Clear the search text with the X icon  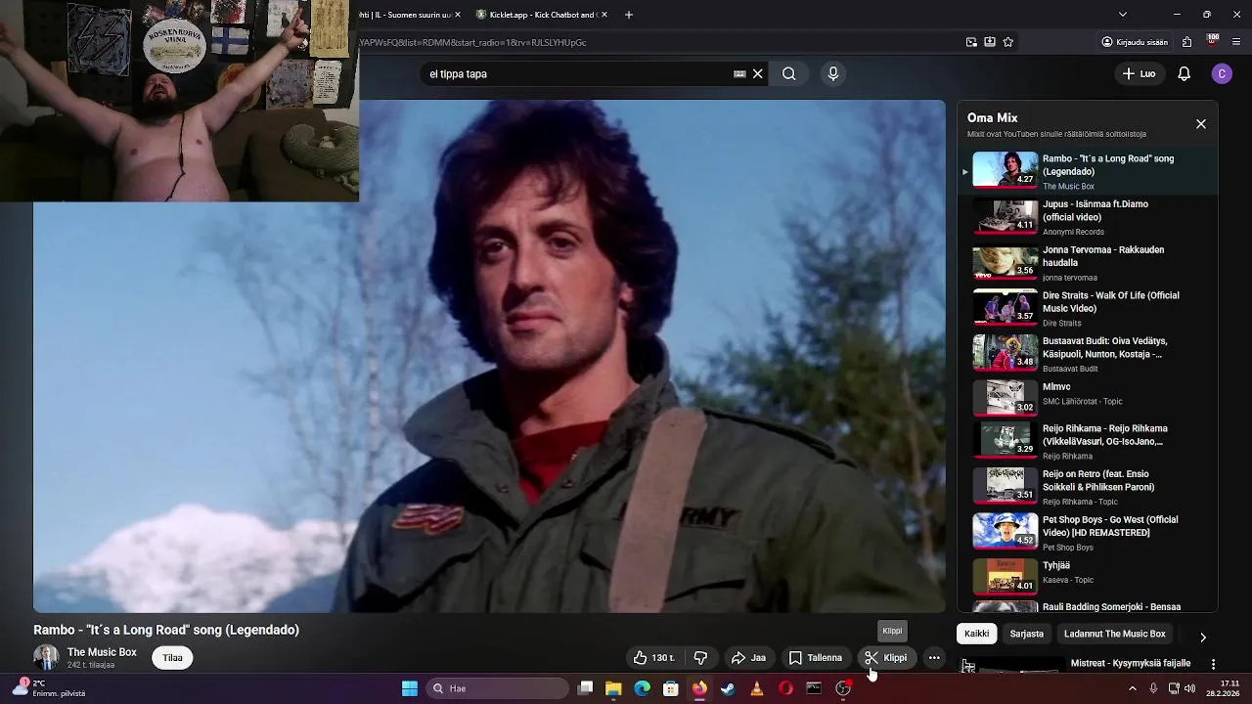pos(757,73)
